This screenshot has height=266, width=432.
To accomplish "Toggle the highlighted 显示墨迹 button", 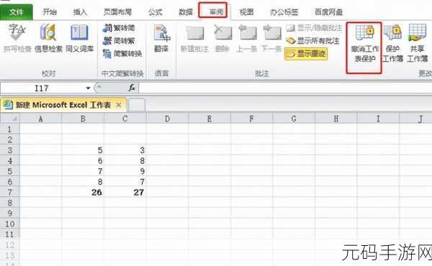I will pos(306,54).
